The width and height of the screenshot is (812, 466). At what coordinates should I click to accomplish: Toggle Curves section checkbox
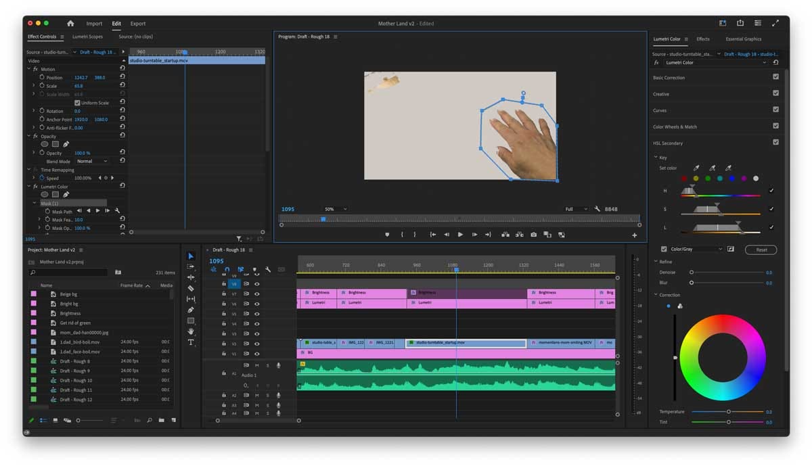click(x=775, y=110)
